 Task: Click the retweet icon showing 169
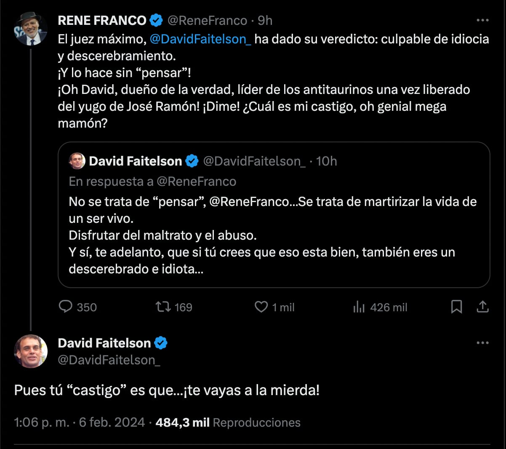pos(163,307)
